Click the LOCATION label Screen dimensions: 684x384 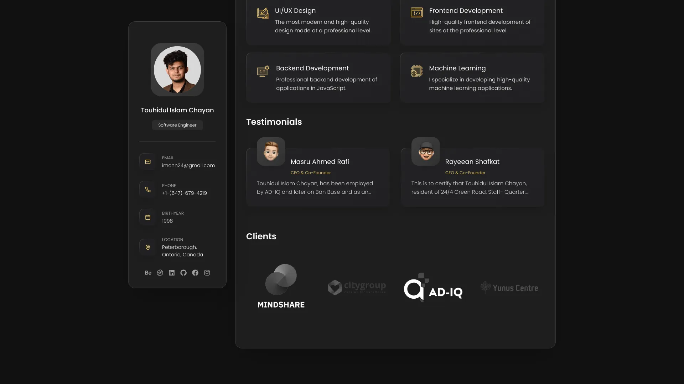pyautogui.click(x=172, y=240)
